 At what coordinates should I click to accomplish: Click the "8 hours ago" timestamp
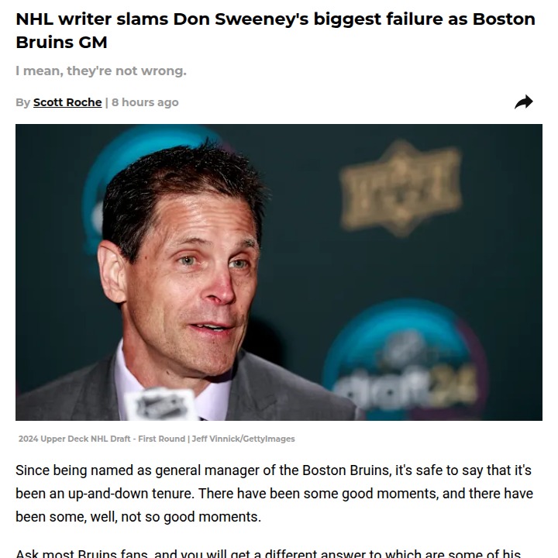point(145,102)
